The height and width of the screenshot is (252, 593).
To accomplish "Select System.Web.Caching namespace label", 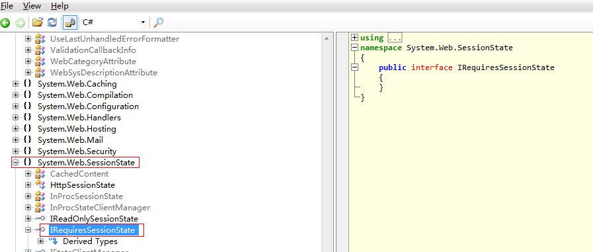I will (x=77, y=83).
